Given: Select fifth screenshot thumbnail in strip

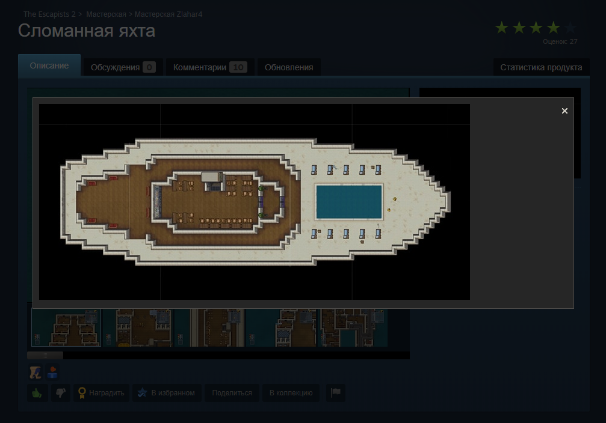Looking at the screenshot, I should [353, 327].
